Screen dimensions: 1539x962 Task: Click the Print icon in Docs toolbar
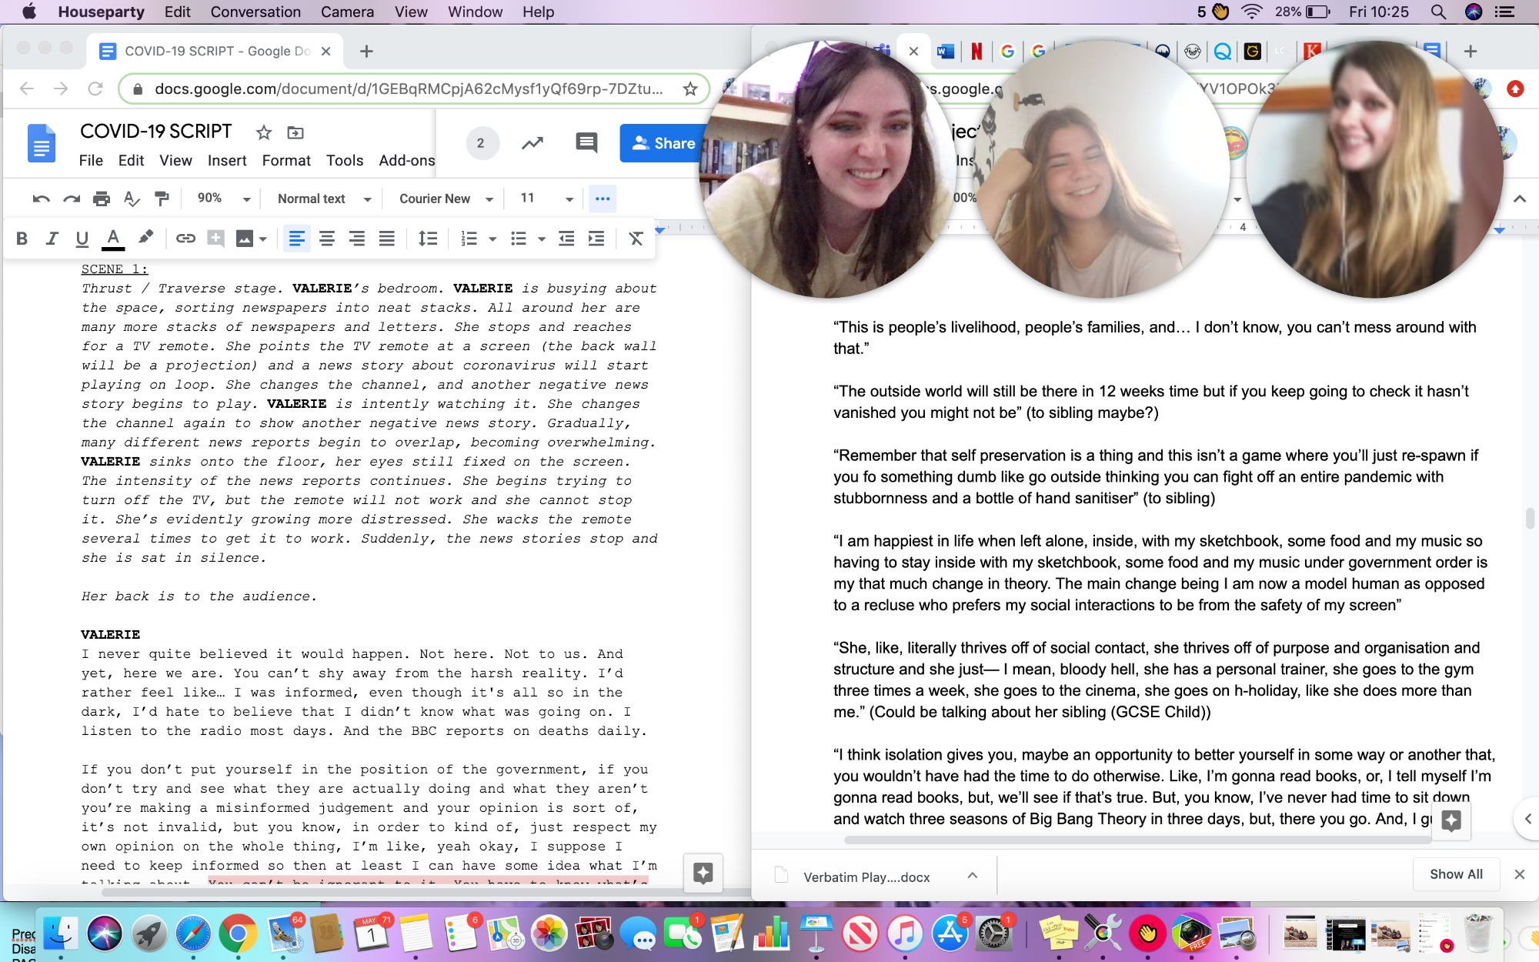click(x=102, y=199)
